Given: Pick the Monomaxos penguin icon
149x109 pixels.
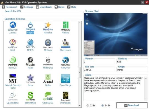Looking at the screenshot, I should [x=66, y=43].
